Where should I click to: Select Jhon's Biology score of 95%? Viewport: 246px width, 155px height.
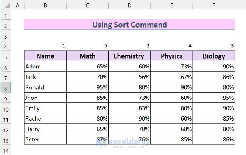pos(214,98)
